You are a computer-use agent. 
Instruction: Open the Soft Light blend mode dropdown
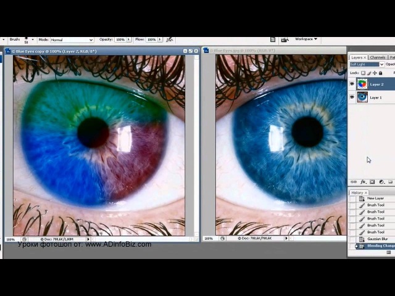[367, 64]
